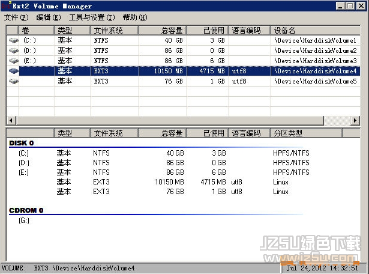This screenshot has width=369, height=274.
Task: Select highlighted \Device\HarddiskVolume4 entry
Action: point(315,71)
